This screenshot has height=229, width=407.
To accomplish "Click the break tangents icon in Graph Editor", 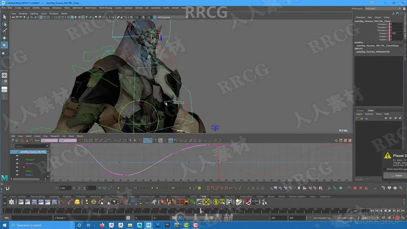I will pos(141,140).
